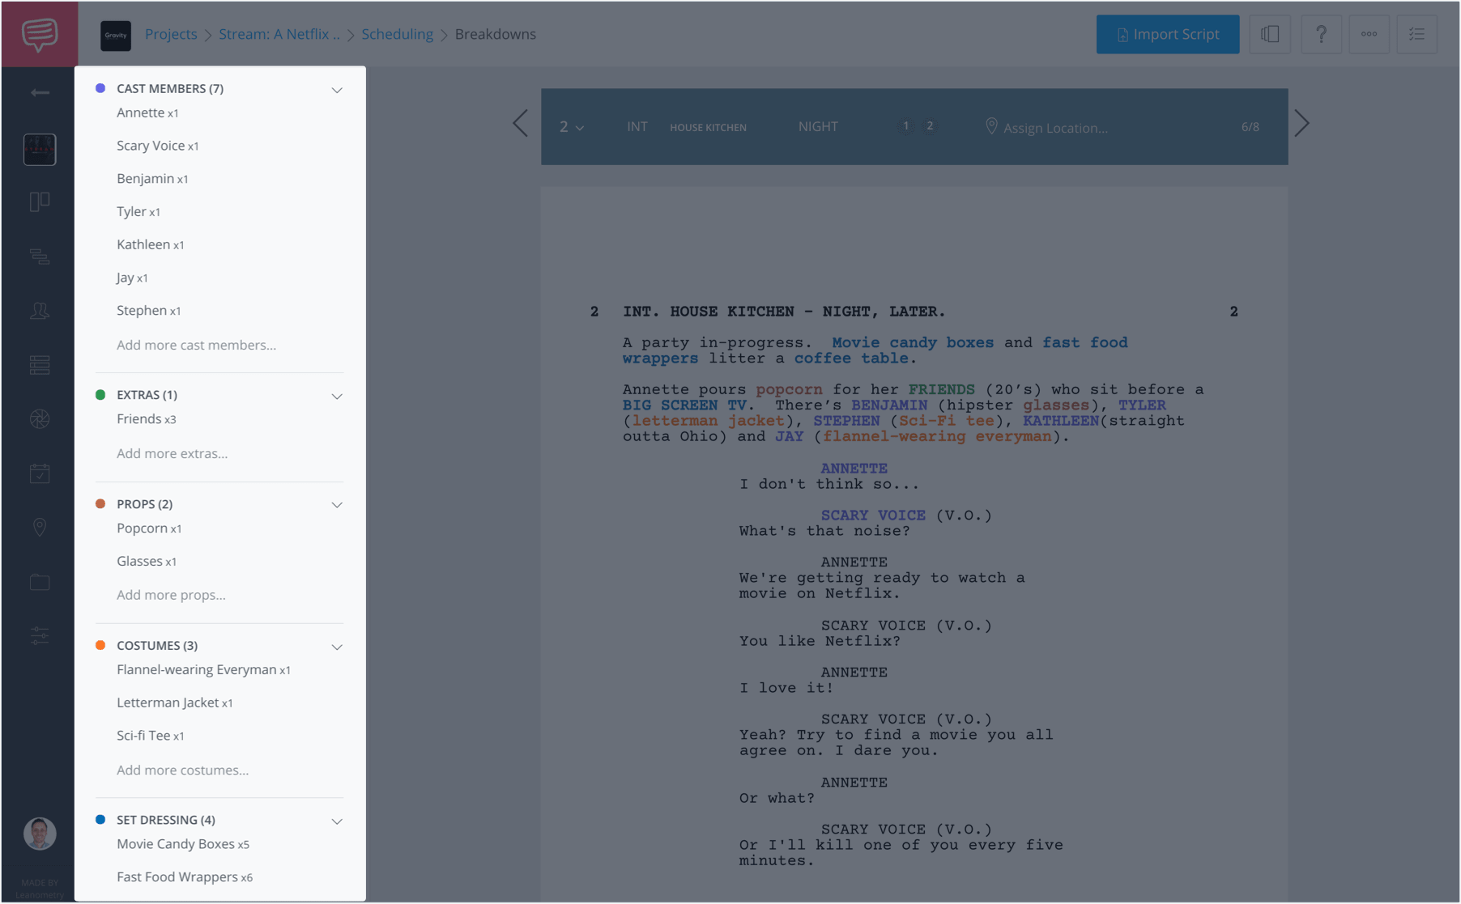Image resolution: width=1461 pixels, height=904 pixels.
Task: Select Glasses prop entry
Action: click(147, 562)
